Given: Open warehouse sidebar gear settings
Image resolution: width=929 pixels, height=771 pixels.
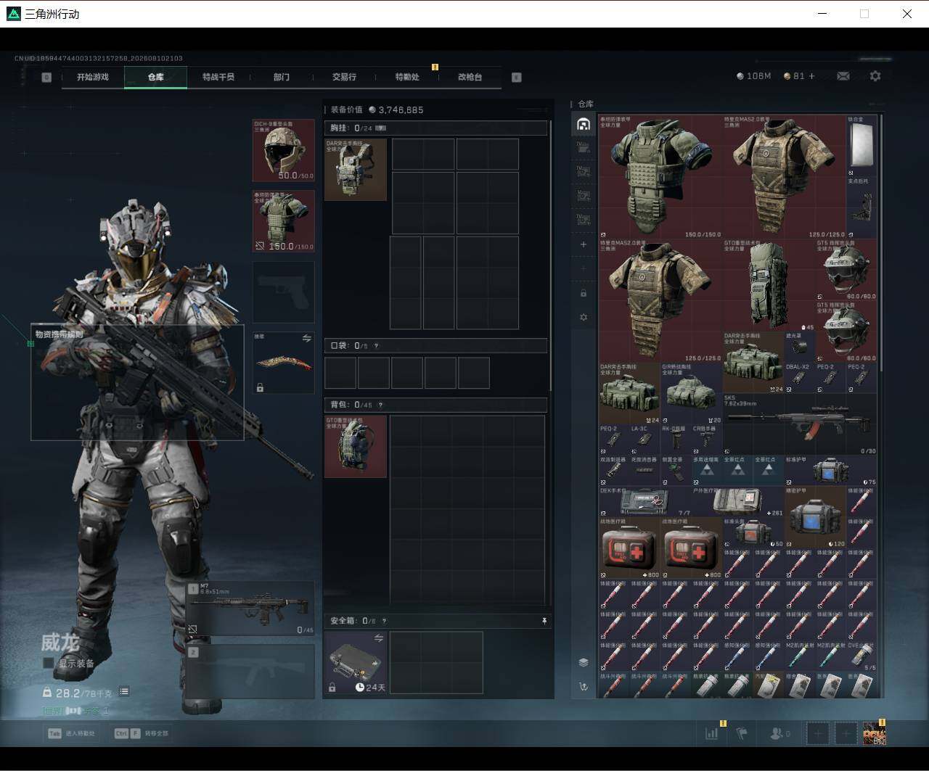Looking at the screenshot, I should coord(584,317).
